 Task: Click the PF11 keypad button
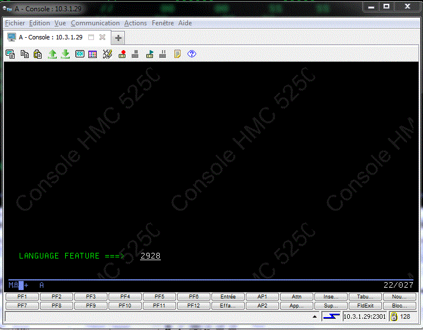159,306
